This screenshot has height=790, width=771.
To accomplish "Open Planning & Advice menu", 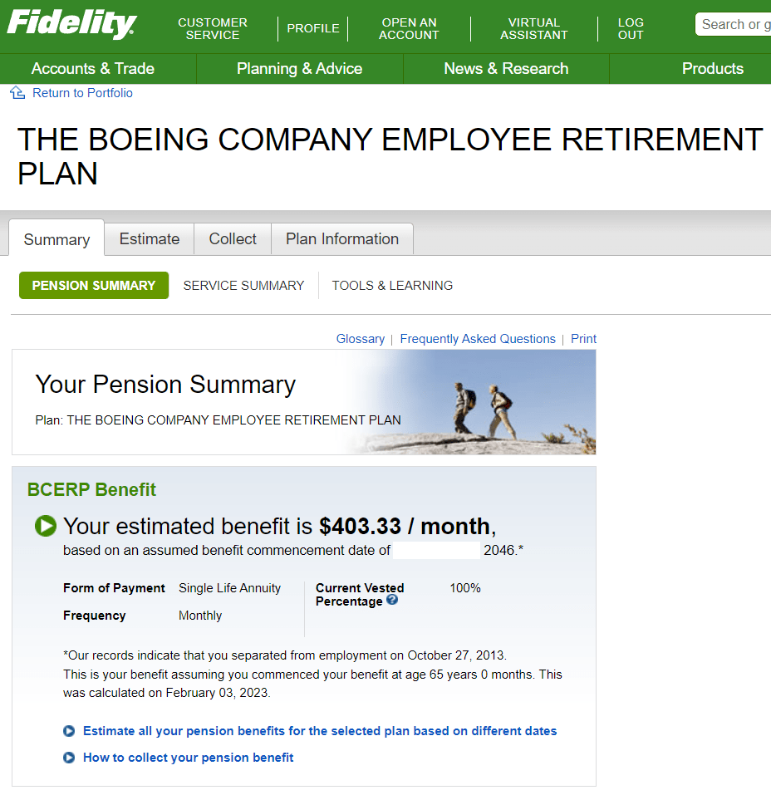I will point(300,68).
